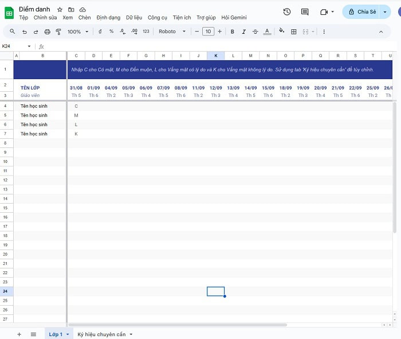This screenshot has width=401, height=339.
Task: Decrease font size with minus button
Action: [196, 32]
